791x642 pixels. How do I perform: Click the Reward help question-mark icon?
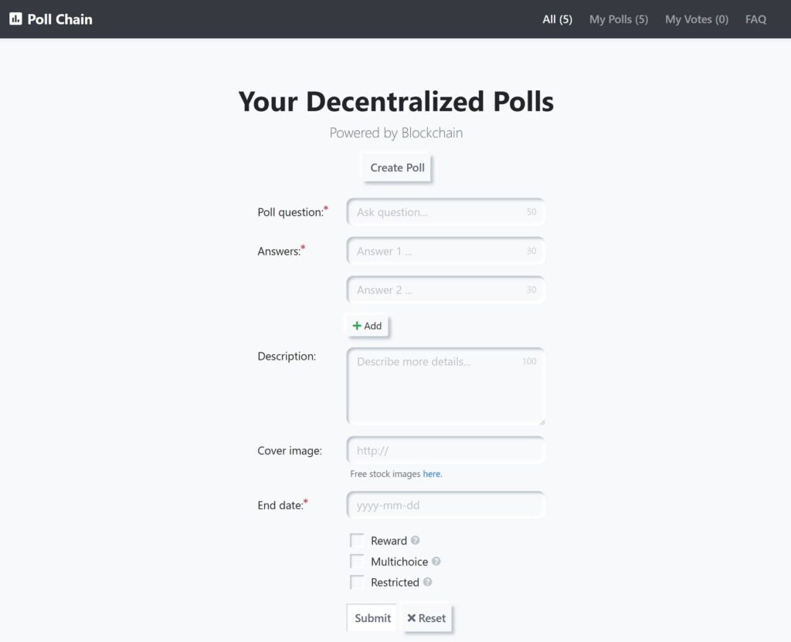pyautogui.click(x=415, y=540)
